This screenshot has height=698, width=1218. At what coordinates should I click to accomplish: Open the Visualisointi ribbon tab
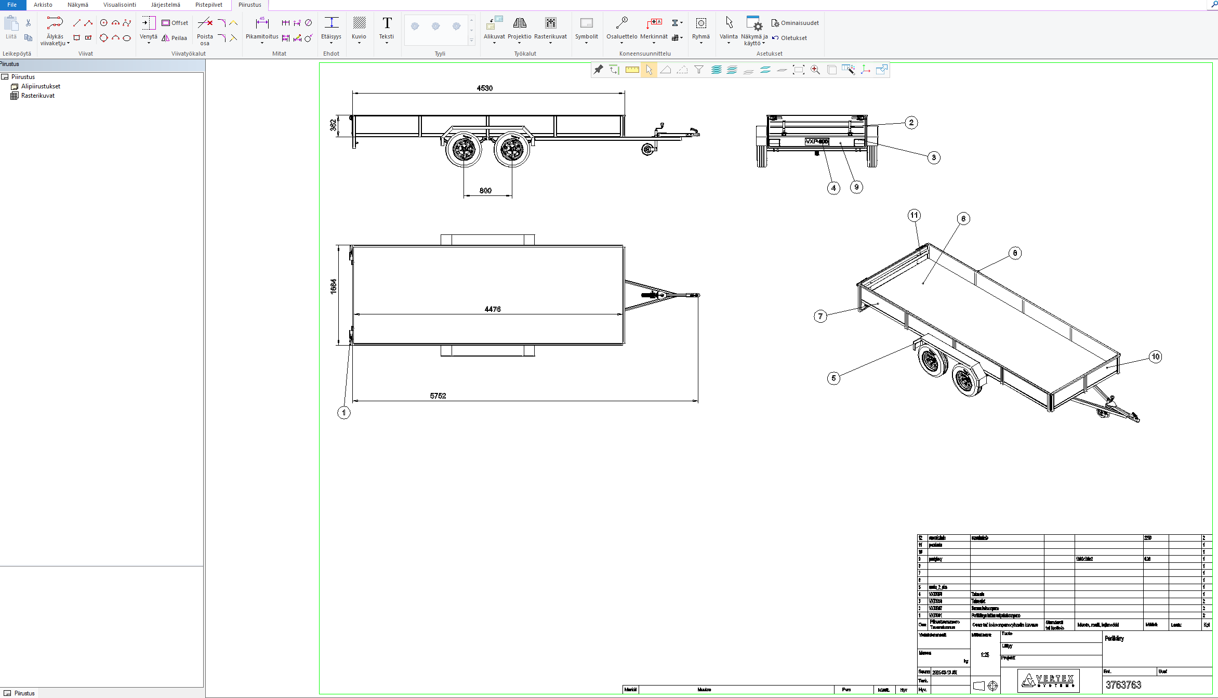click(120, 5)
